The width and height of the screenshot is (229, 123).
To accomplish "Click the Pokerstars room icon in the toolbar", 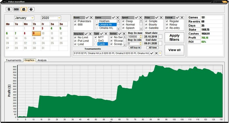I will pos(9,9).
